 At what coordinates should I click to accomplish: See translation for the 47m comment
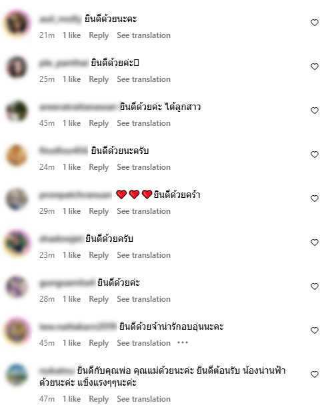[x=143, y=399]
